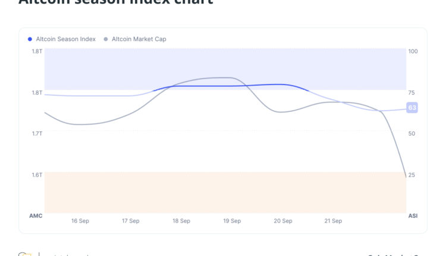The width and height of the screenshot is (446, 256).
Task: Click the ASI axis label
Action: 413,215
